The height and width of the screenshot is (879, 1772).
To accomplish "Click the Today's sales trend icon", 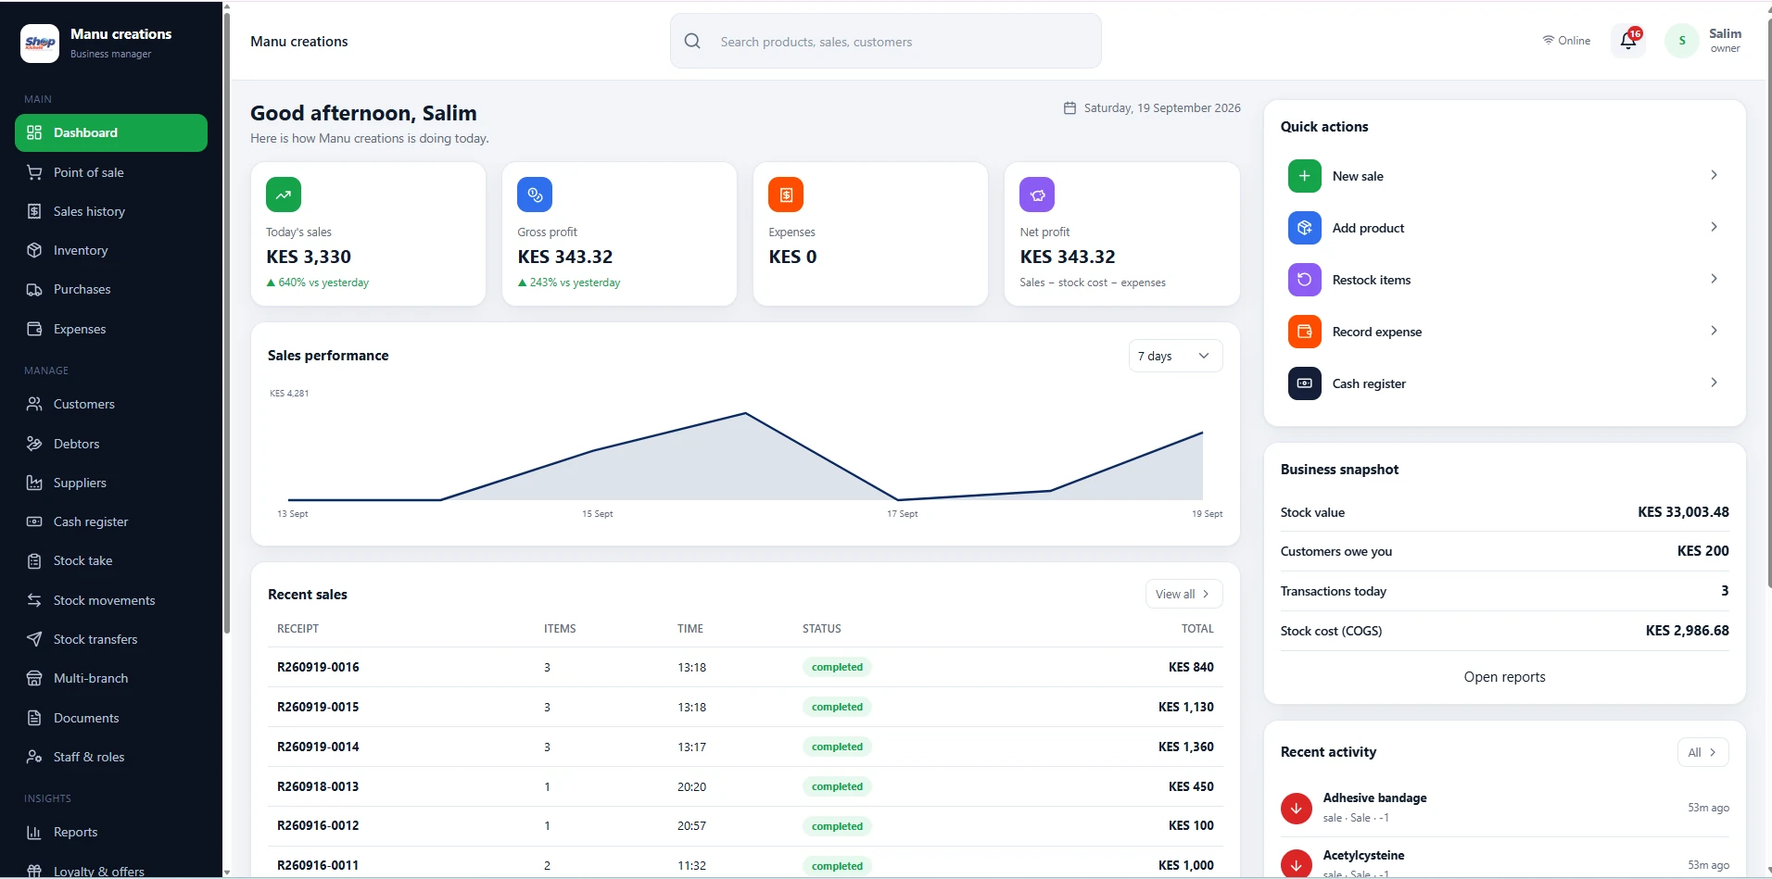I will click(x=284, y=195).
